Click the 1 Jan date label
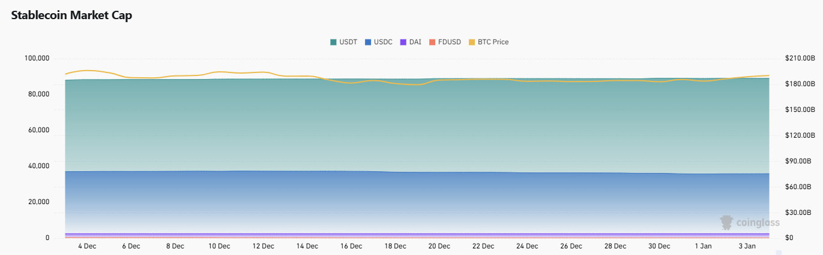 (703, 246)
